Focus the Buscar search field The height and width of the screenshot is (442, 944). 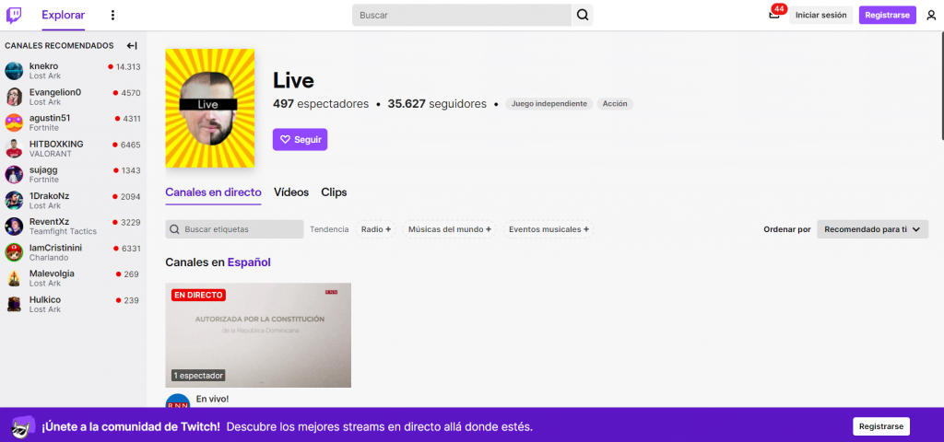coord(462,15)
